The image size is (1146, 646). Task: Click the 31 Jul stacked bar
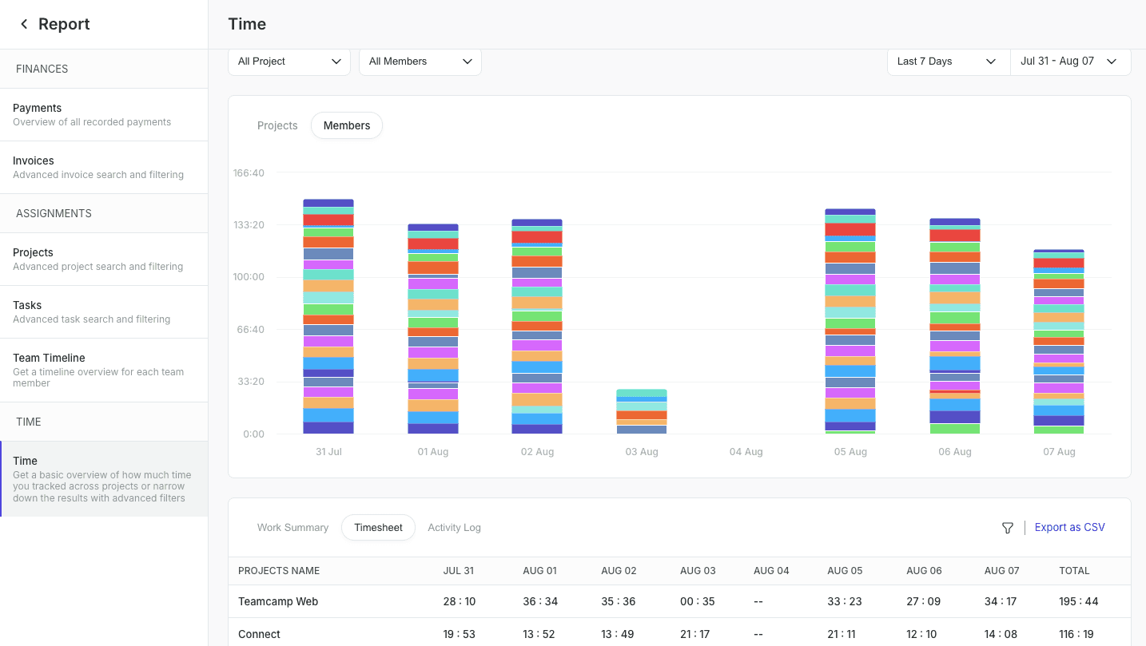click(x=328, y=316)
